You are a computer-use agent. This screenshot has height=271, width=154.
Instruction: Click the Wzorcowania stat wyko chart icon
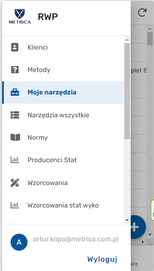click(x=15, y=205)
